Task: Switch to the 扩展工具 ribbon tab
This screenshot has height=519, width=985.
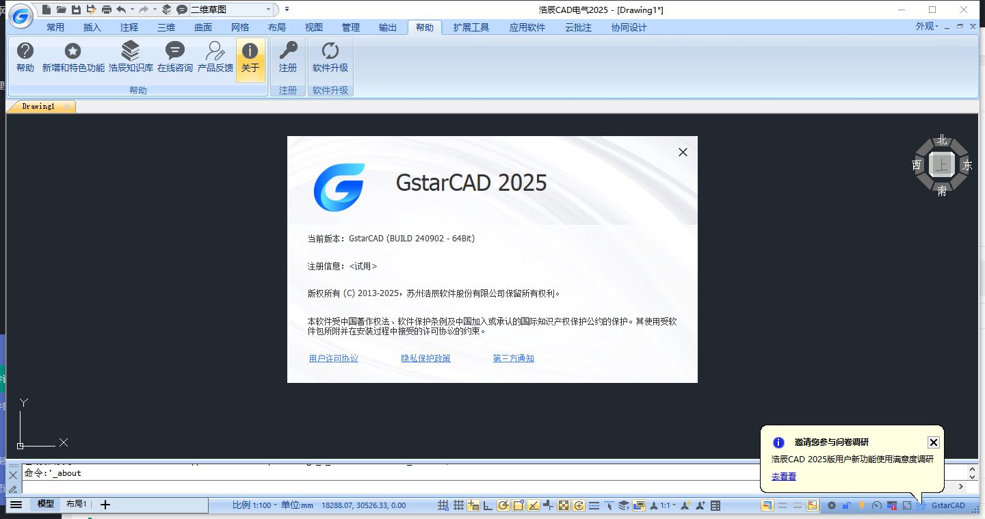Action: click(471, 27)
